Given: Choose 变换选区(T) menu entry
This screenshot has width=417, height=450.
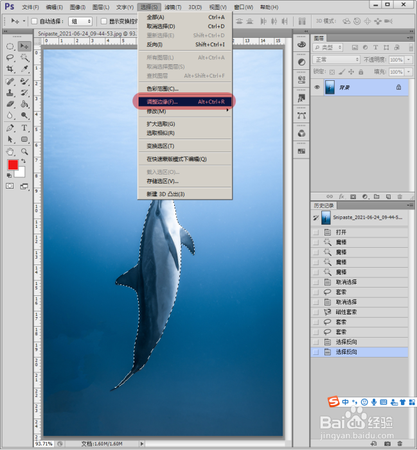Looking at the screenshot, I should click(x=185, y=146).
